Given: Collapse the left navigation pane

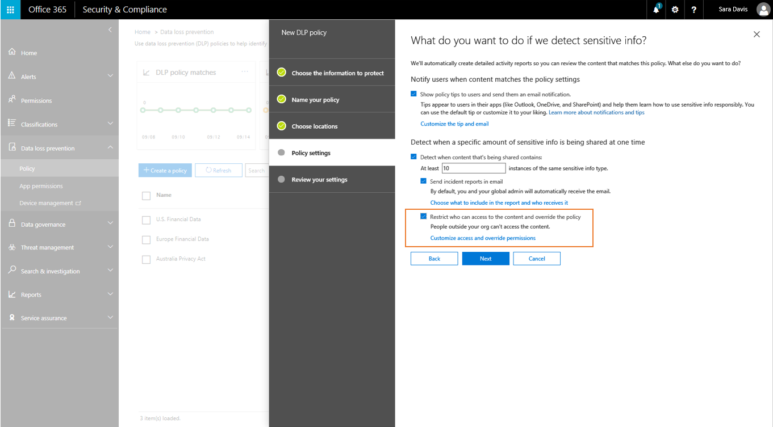Looking at the screenshot, I should tap(111, 28).
